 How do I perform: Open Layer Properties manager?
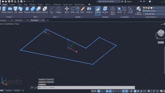coord(138,11)
